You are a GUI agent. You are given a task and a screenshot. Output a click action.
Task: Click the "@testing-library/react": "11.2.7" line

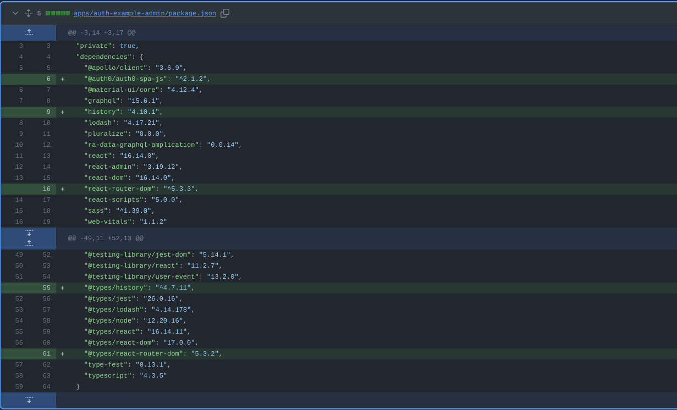point(366,266)
